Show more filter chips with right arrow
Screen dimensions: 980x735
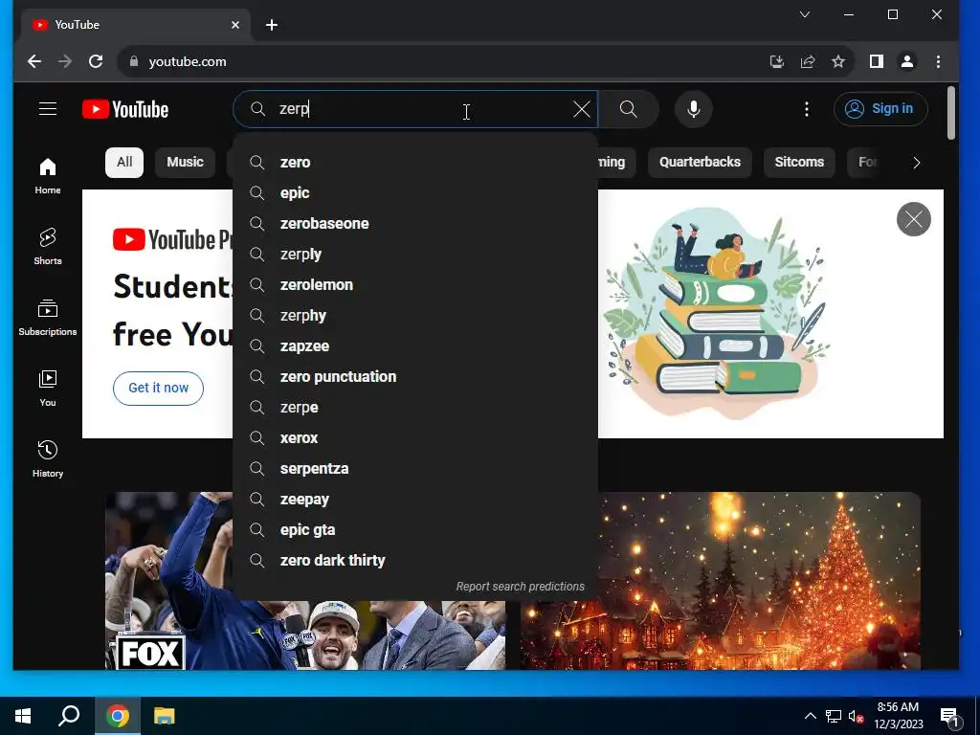[x=916, y=163]
